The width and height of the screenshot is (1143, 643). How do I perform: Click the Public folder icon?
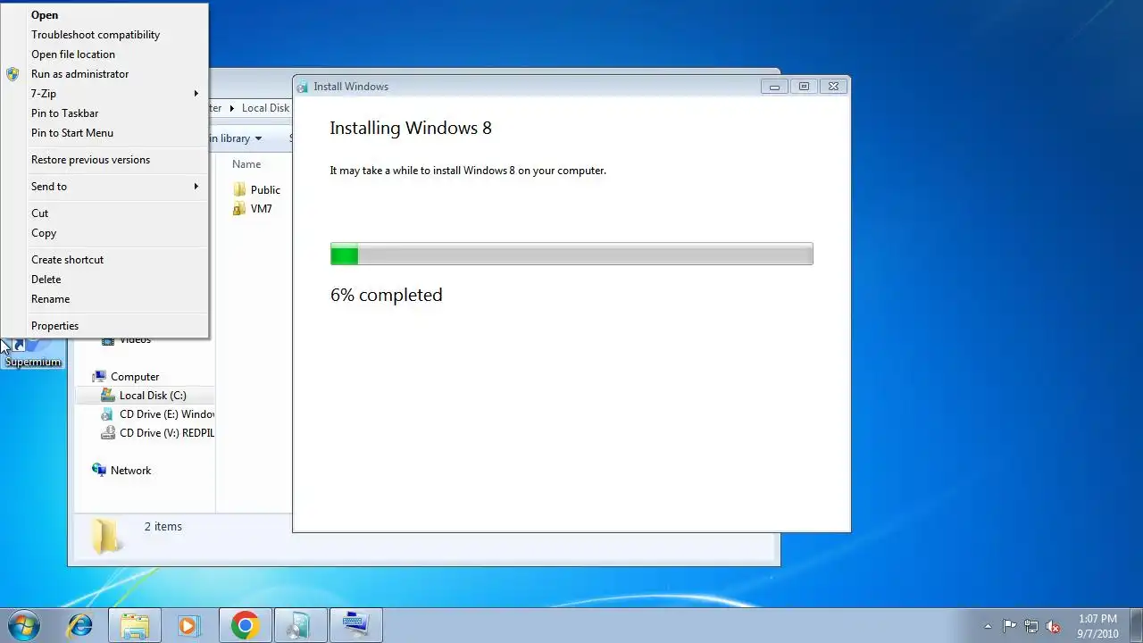click(x=239, y=189)
